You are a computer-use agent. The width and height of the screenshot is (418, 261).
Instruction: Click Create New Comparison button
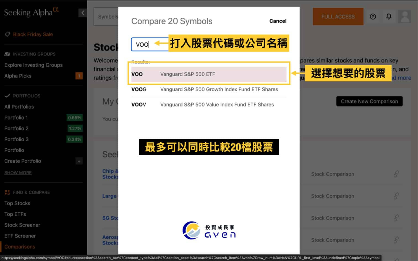[369, 101]
